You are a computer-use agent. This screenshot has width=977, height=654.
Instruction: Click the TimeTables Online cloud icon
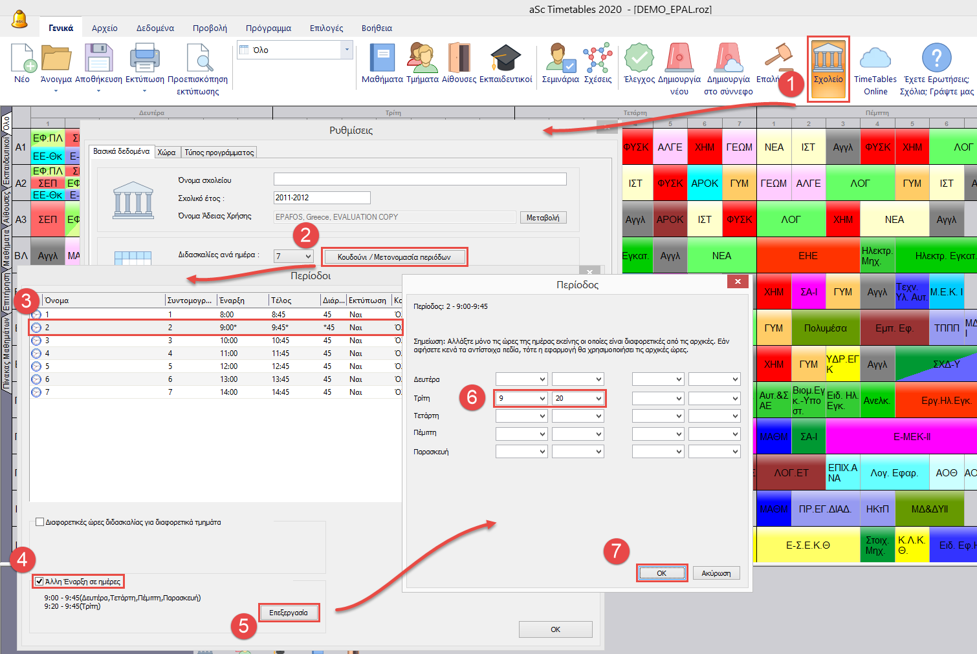[875, 58]
